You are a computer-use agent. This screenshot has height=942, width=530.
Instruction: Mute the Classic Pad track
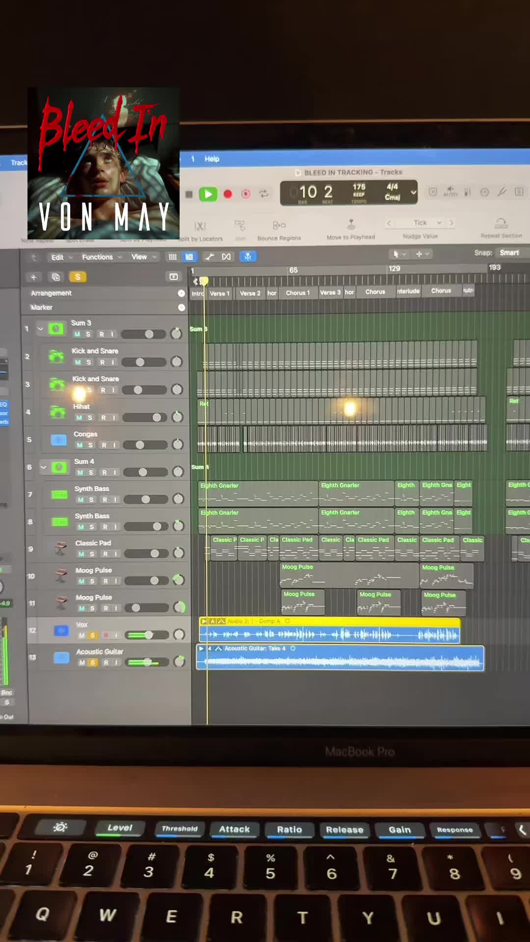pyautogui.click(x=81, y=554)
